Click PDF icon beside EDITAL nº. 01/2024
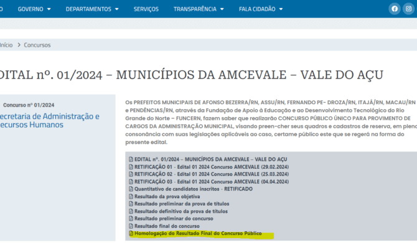This screenshot has width=417, height=243. pos(131,160)
